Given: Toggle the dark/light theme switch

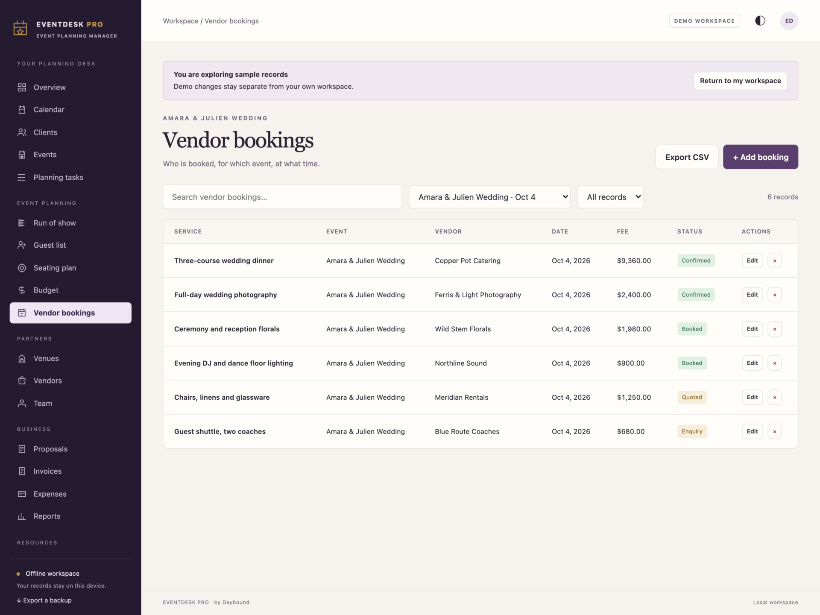Looking at the screenshot, I should point(760,21).
